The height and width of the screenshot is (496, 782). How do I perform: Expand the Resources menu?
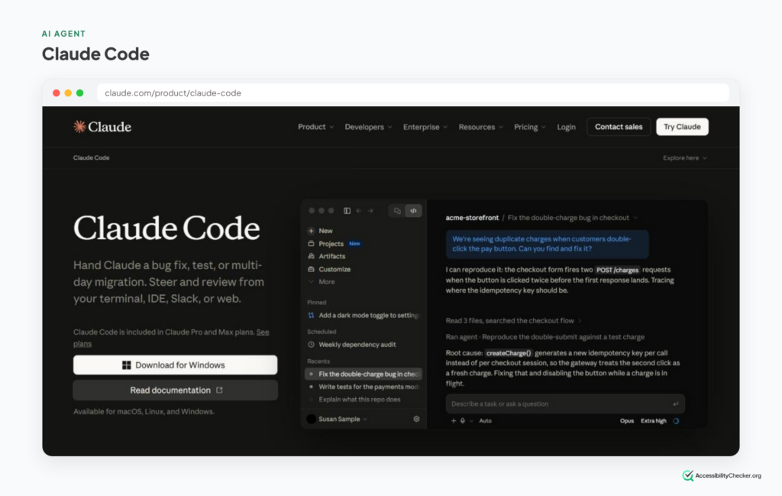[481, 127]
